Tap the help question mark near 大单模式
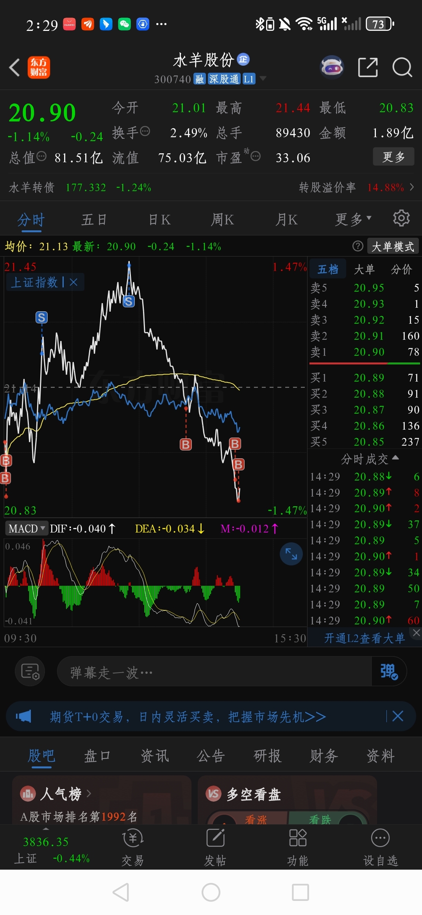The image size is (422, 915). tap(358, 246)
